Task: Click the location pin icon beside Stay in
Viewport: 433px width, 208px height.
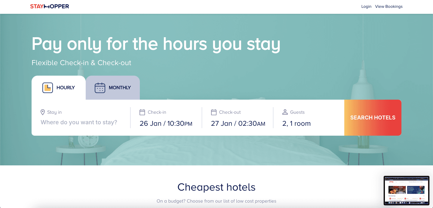Action: (43, 112)
